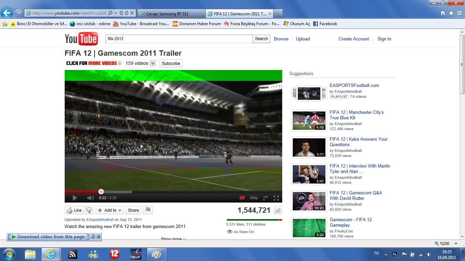The width and height of the screenshot is (465, 261).
Task: Close the FIFA 12 browser tab
Action: tap(270, 14)
